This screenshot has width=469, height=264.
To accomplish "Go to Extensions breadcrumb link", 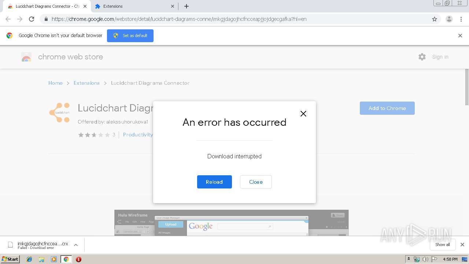I will (x=86, y=83).
